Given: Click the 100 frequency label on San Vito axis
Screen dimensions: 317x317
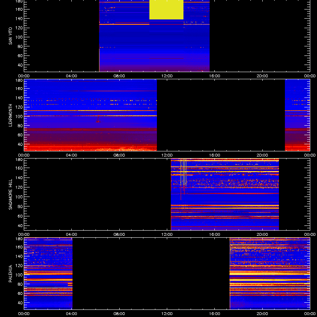Looking at the screenshot, I should point(19,37).
